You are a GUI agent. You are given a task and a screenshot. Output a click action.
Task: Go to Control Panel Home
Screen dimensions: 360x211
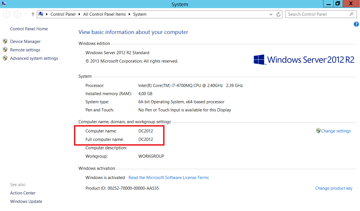pos(29,29)
